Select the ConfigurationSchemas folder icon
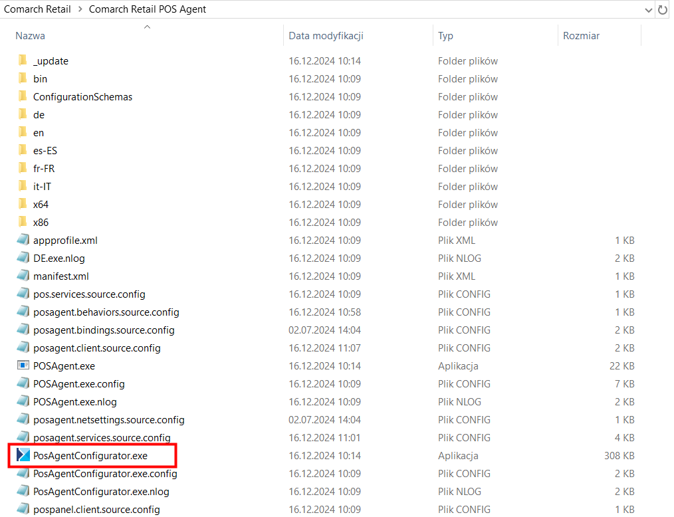The width and height of the screenshot is (674, 517). click(x=23, y=97)
